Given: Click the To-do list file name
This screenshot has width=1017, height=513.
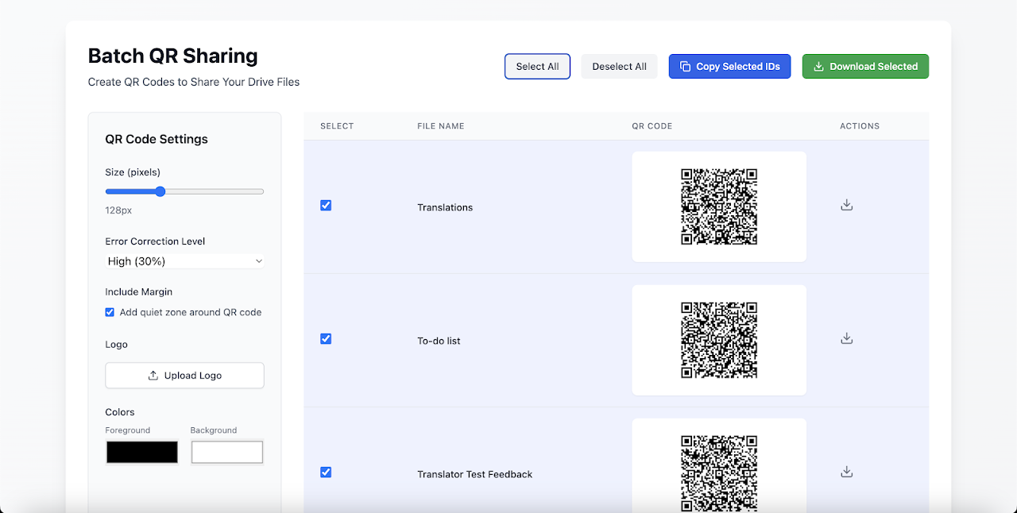Looking at the screenshot, I should 439,341.
